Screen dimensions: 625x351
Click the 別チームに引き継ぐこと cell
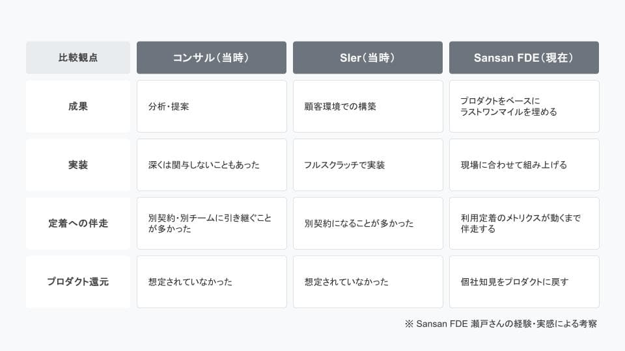coord(212,223)
